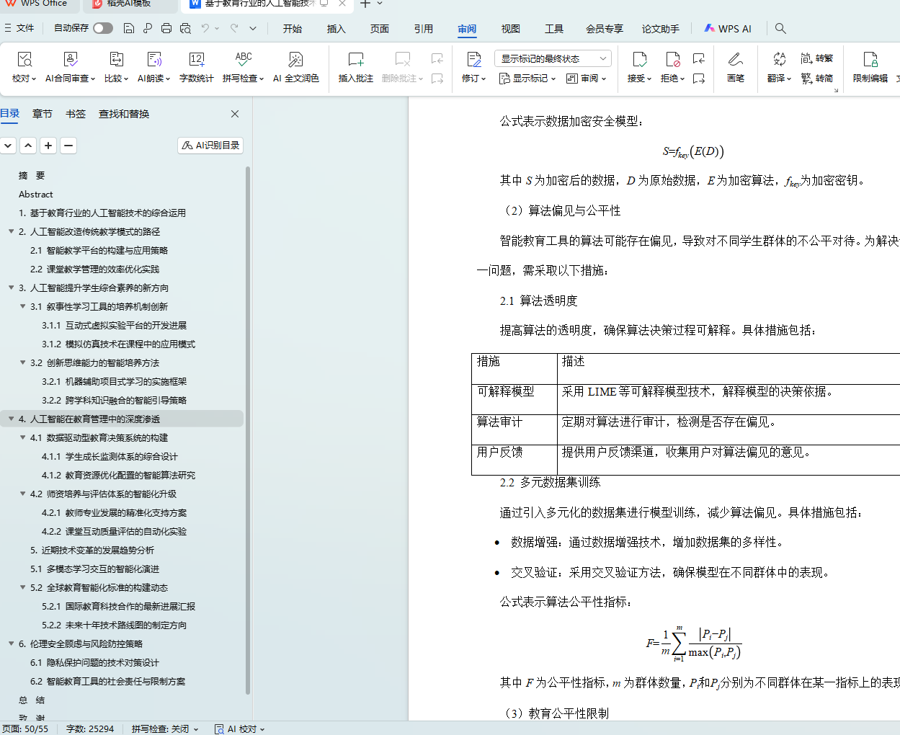The image size is (900, 735).
Task: Click the outline panel vertical scrollbar
Action: point(248,432)
